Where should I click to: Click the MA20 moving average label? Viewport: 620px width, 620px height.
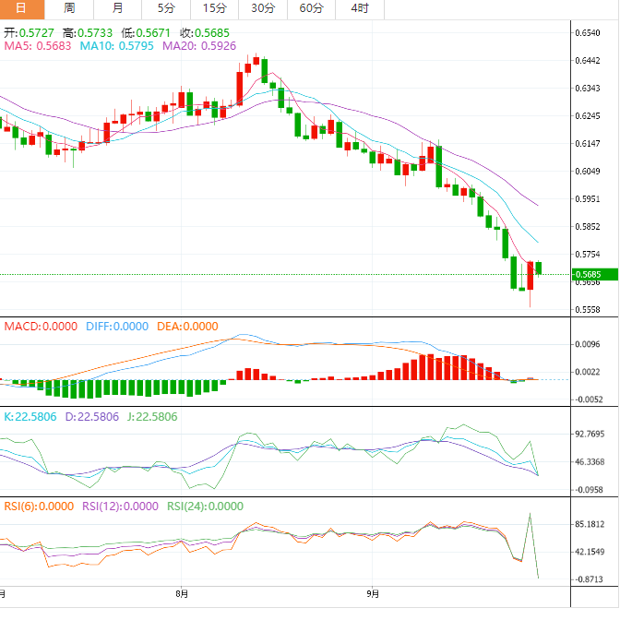199,46
